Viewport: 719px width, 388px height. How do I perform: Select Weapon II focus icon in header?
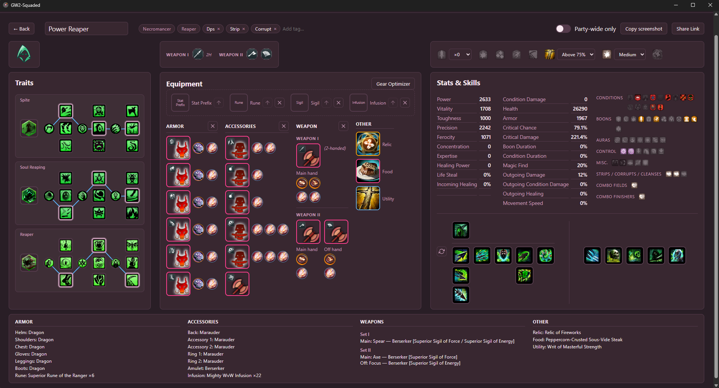tap(266, 54)
